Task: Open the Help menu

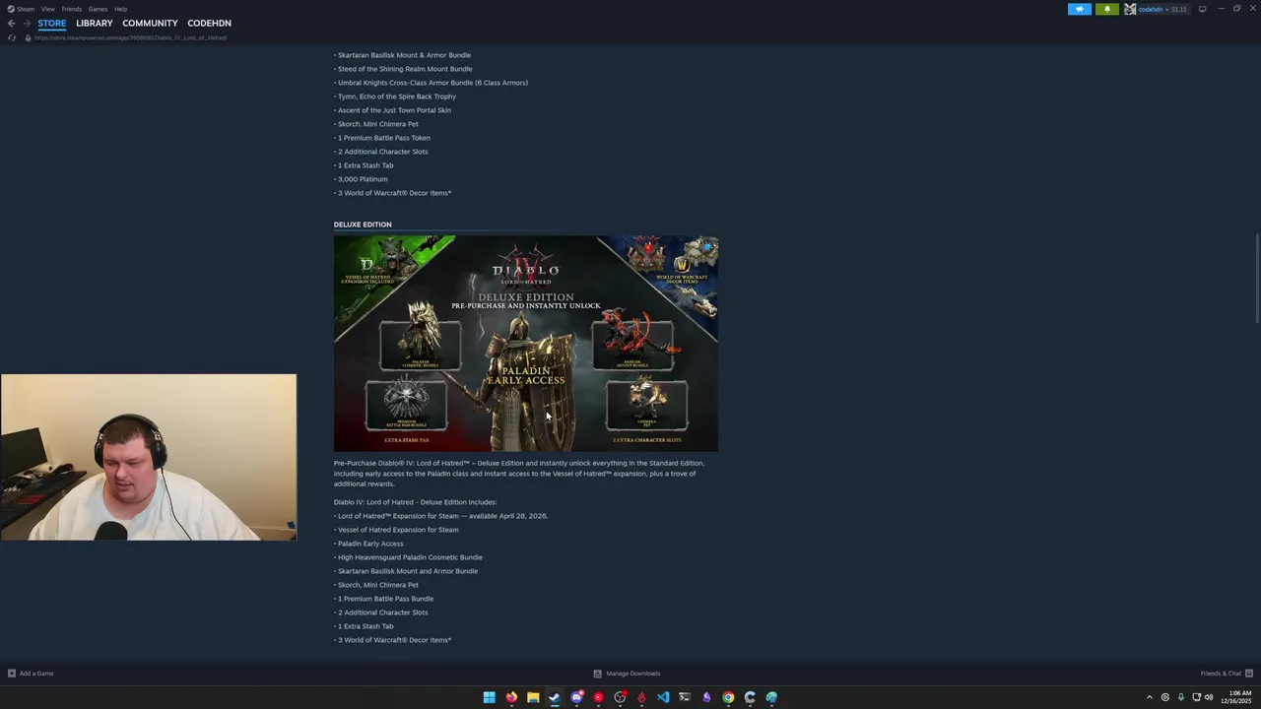Action: pyautogui.click(x=120, y=9)
